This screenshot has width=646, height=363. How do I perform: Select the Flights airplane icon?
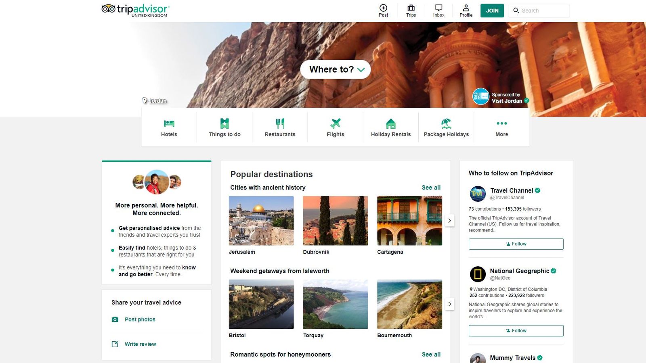click(336, 127)
